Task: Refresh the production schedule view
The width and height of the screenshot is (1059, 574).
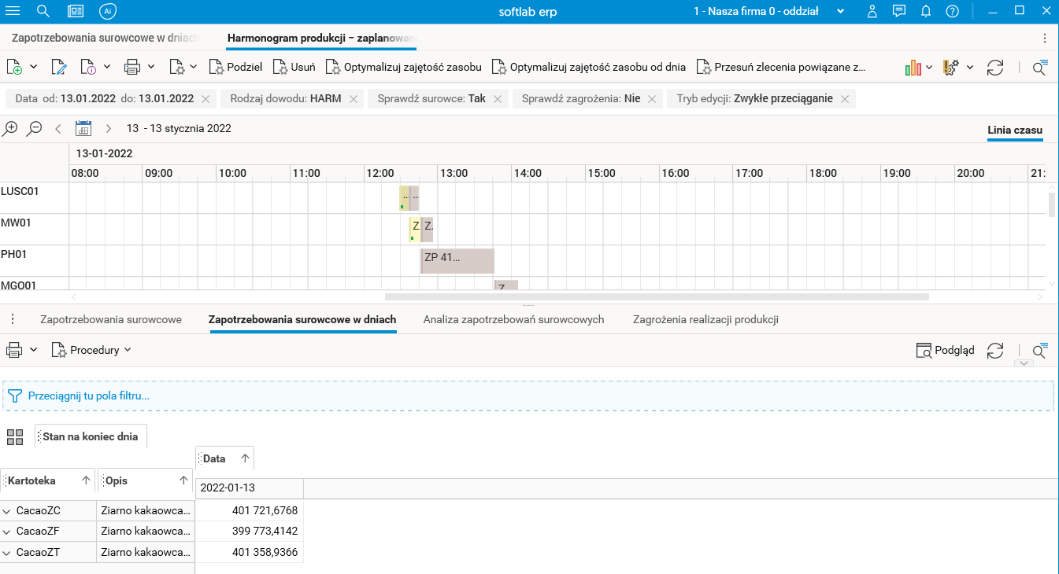Action: [x=995, y=68]
